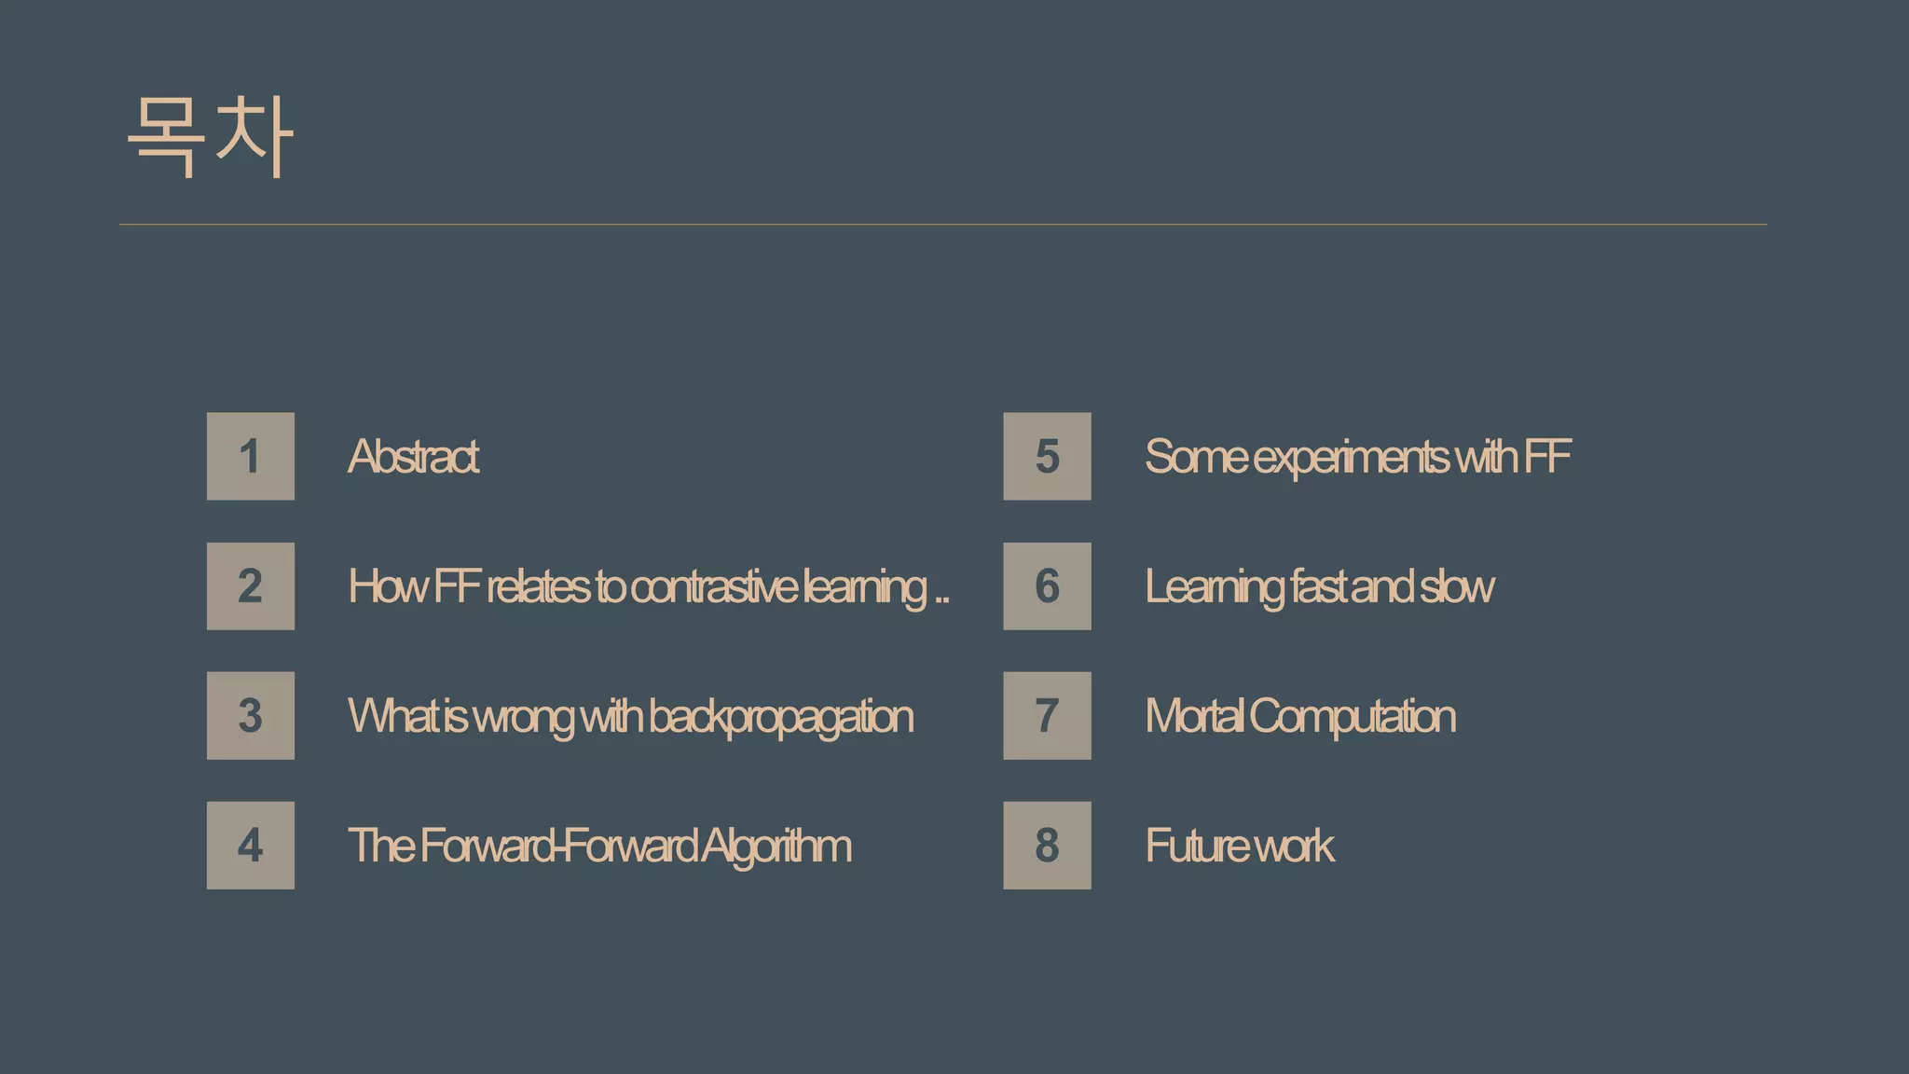1909x1074 pixels.
Task: Click the number 1 box
Action: [x=251, y=456]
